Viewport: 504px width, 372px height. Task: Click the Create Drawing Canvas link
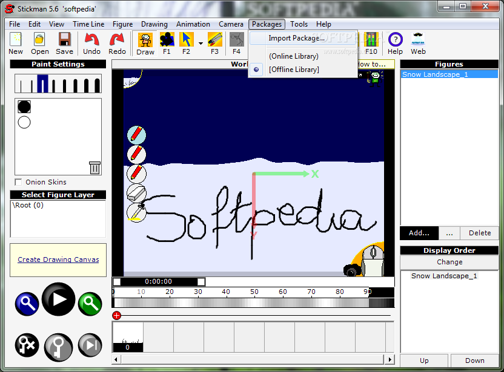(58, 259)
